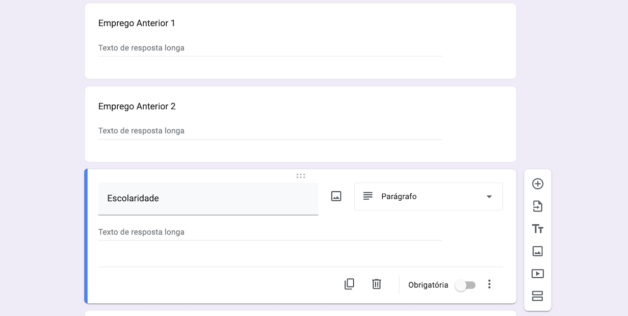Click the dropdown arrow beside Parágrafo
The width and height of the screenshot is (628, 316).
tap(489, 197)
